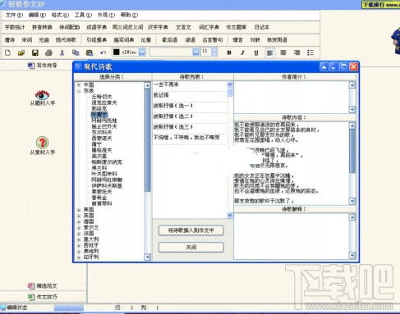Open the 精选范文 sidebar item
The image size is (400, 314).
[x=43, y=286]
